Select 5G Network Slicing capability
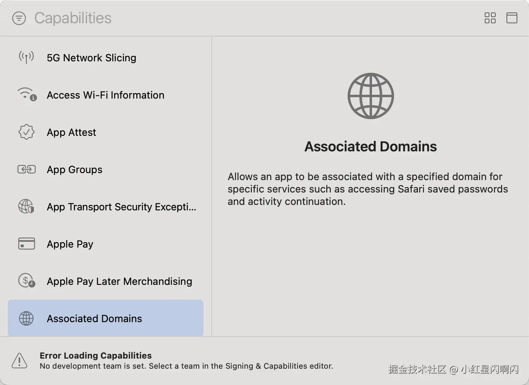The width and height of the screenshot is (529, 385). 91,58
